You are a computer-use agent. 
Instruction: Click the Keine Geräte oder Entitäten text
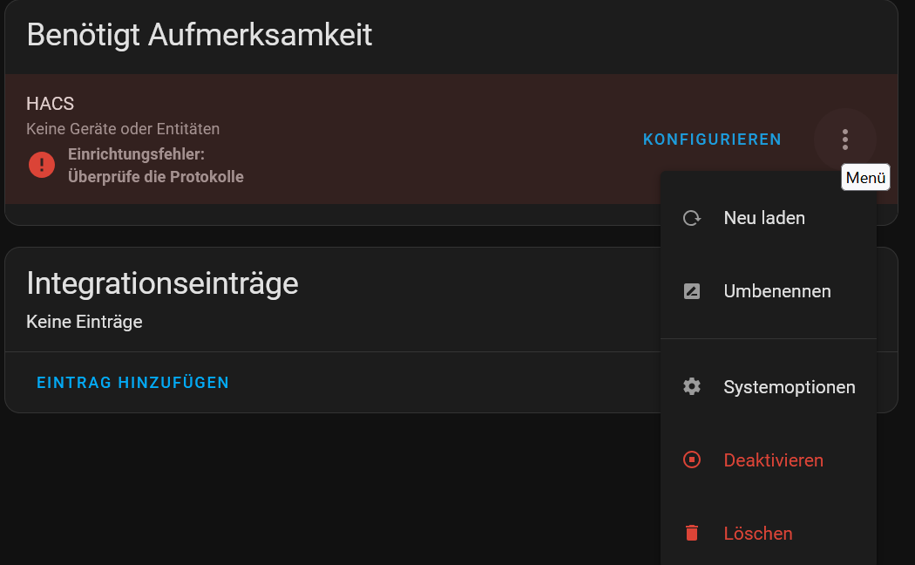123,129
